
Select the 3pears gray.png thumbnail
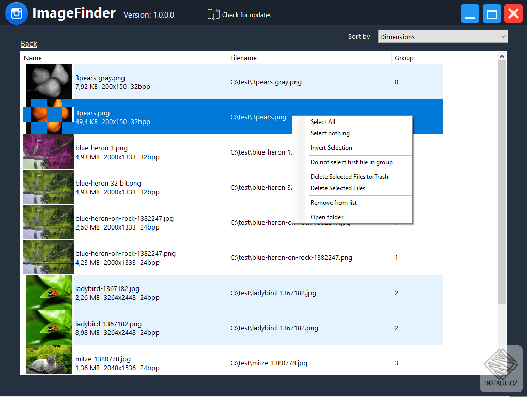click(49, 81)
